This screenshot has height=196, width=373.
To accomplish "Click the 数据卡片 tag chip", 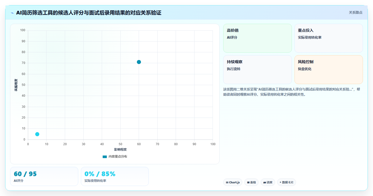I will coord(286,182).
